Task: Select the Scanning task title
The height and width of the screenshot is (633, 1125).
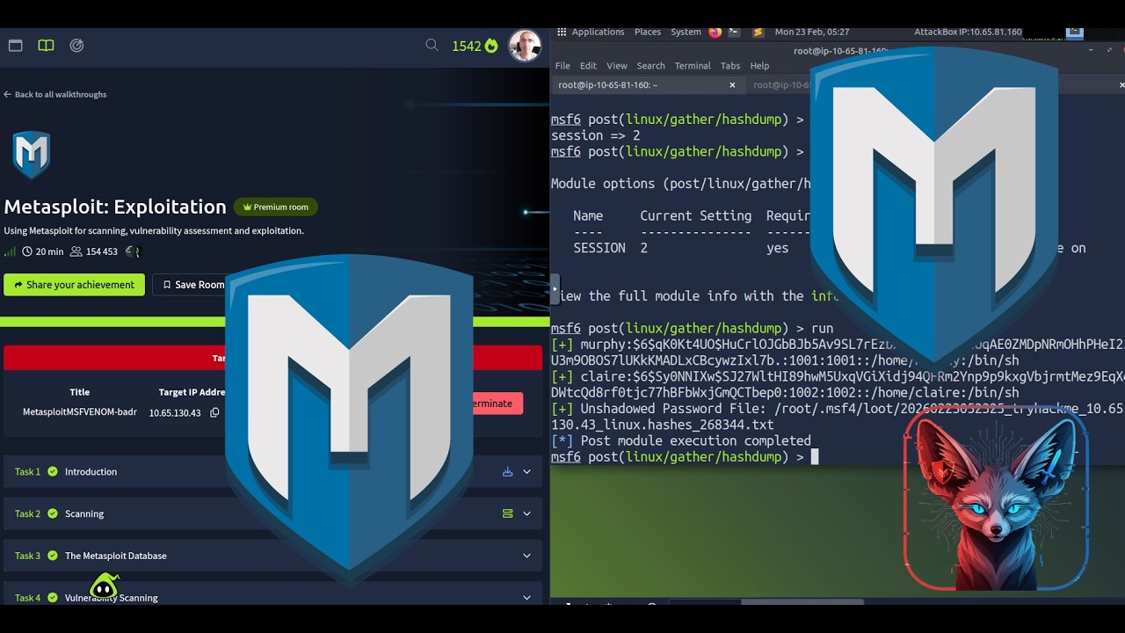Action: 84,513
